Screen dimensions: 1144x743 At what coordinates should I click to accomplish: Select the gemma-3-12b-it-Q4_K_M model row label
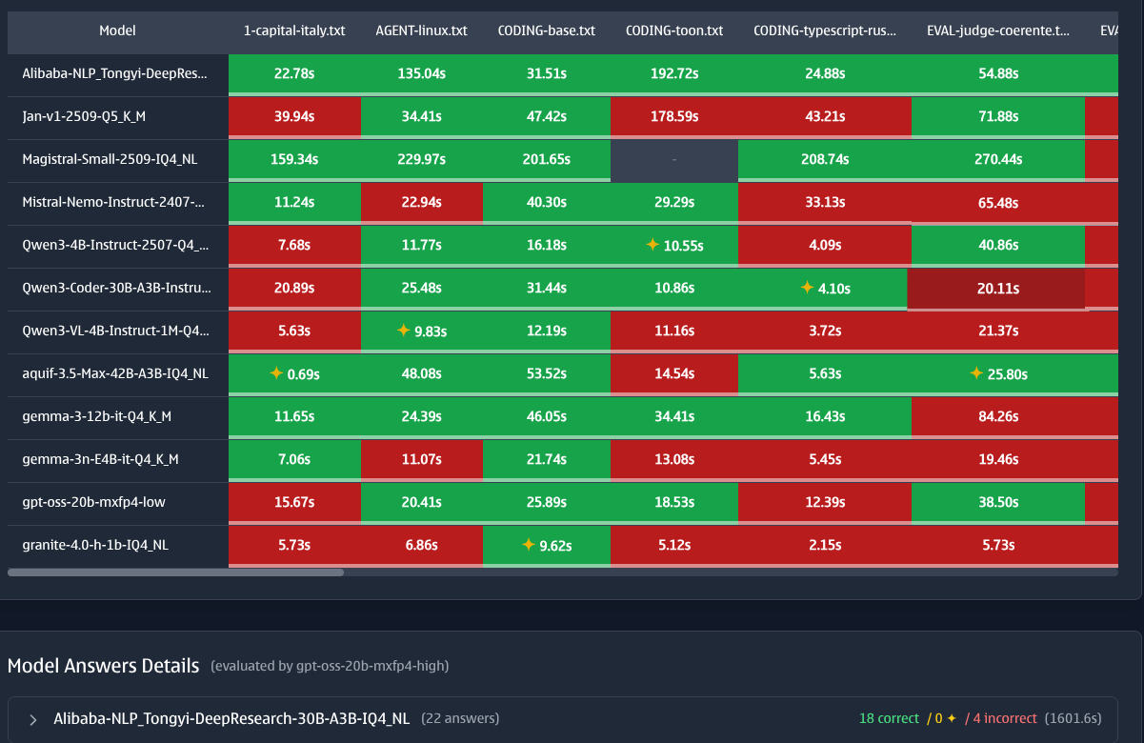coord(97,416)
